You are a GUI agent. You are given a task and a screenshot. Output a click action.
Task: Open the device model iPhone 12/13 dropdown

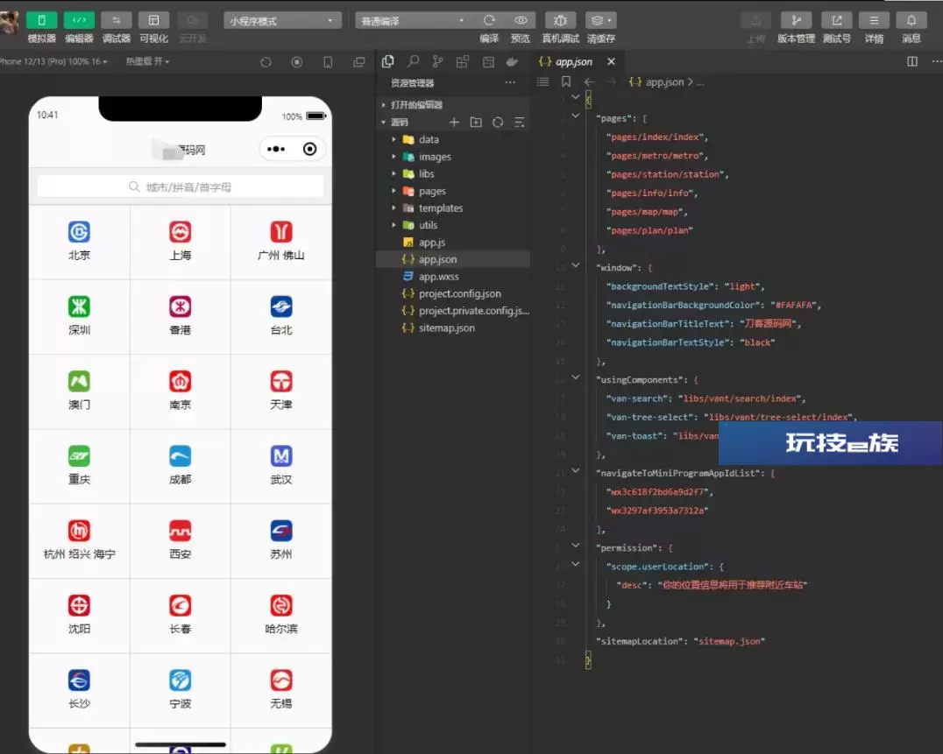[53, 61]
